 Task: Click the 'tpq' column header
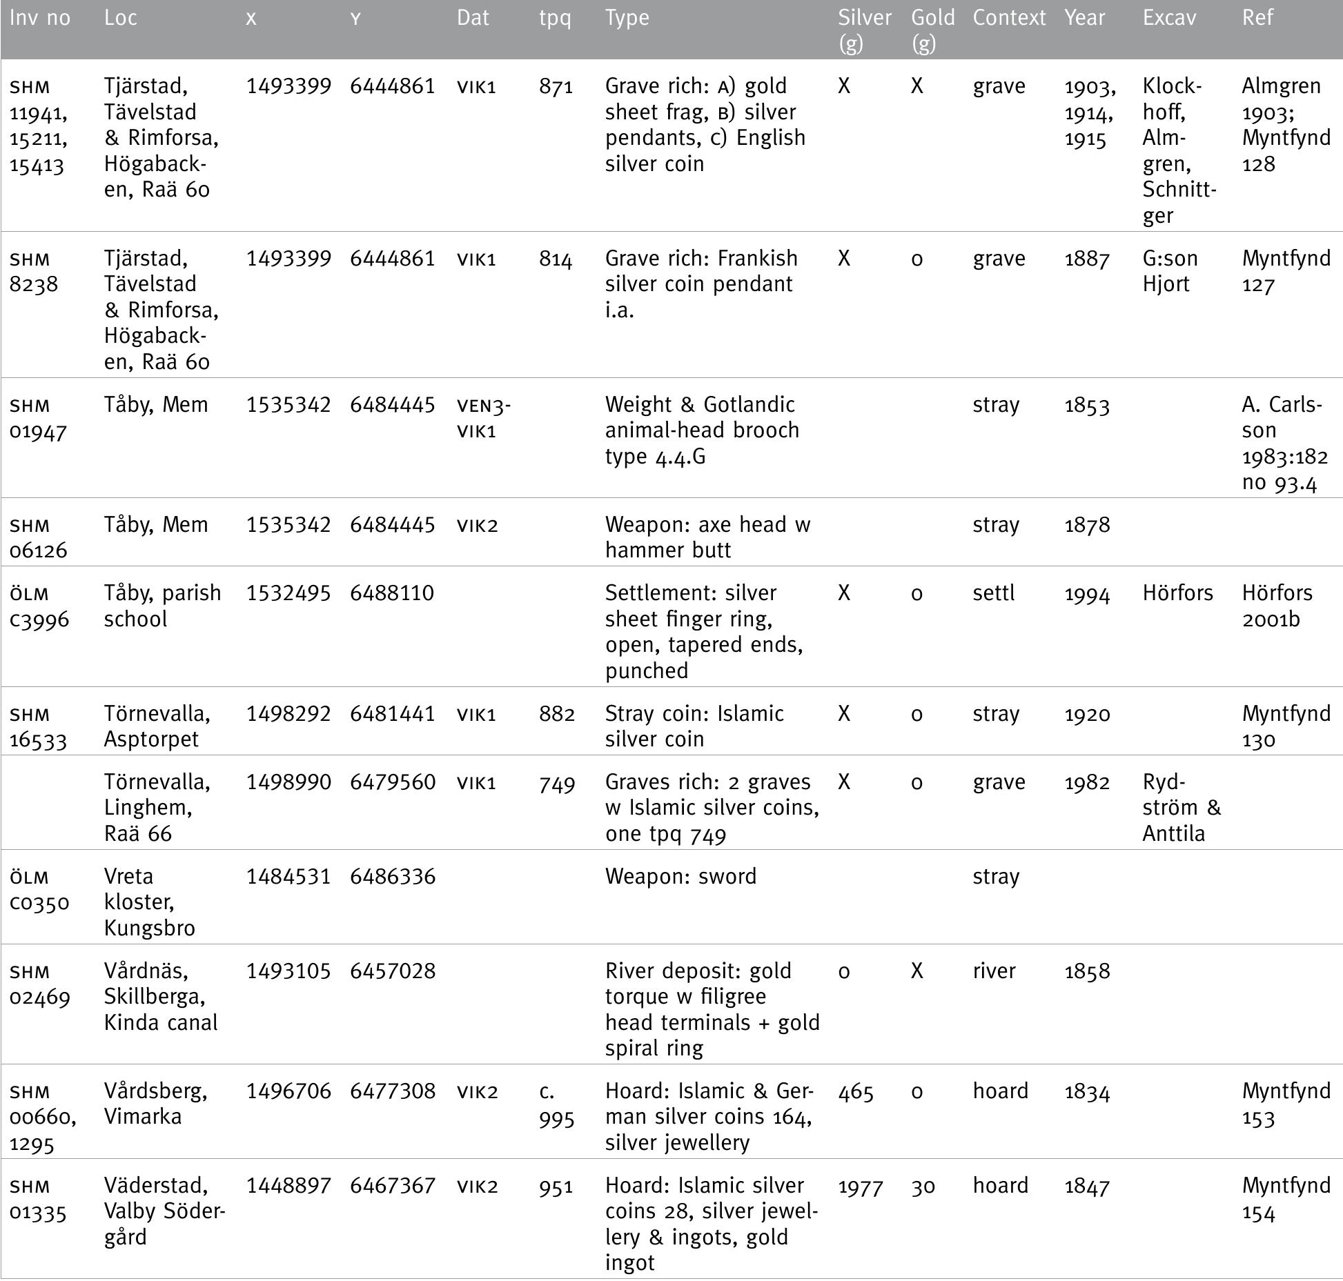click(x=555, y=18)
